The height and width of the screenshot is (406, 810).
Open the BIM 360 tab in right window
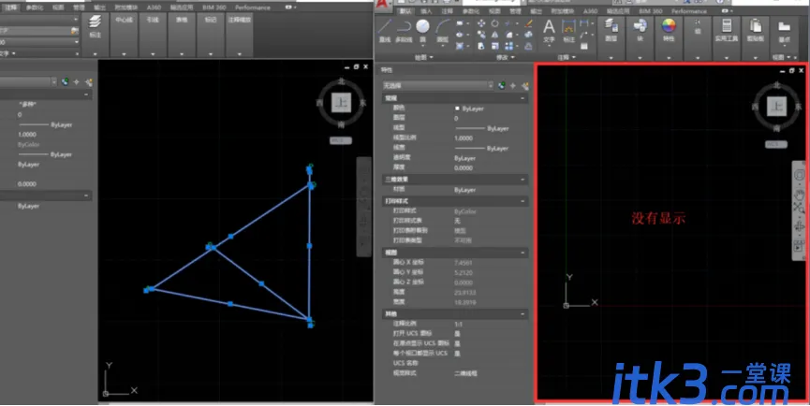click(x=651, y=11)
